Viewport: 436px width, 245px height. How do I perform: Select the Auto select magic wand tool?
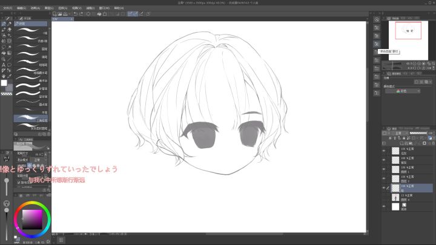(9, 47)
